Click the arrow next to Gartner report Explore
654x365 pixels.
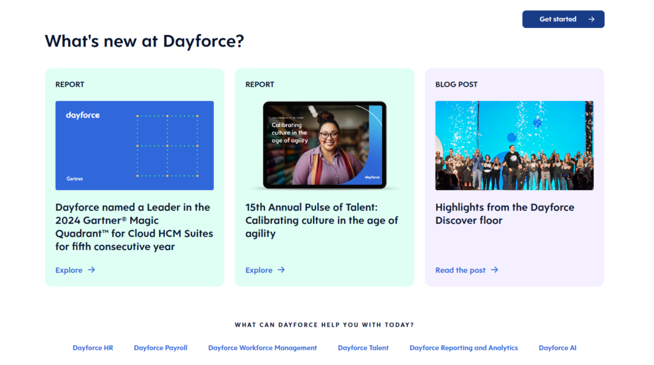coord(91,270)
